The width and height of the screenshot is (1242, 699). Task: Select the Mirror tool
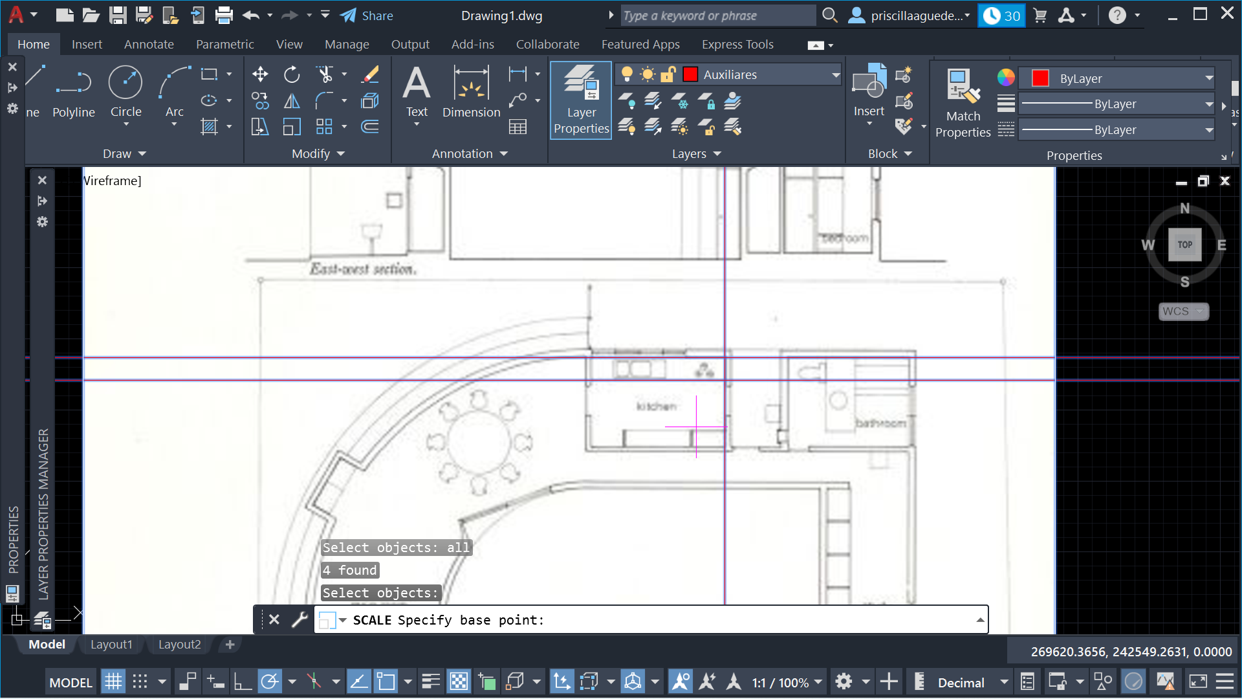pos(292,100)
